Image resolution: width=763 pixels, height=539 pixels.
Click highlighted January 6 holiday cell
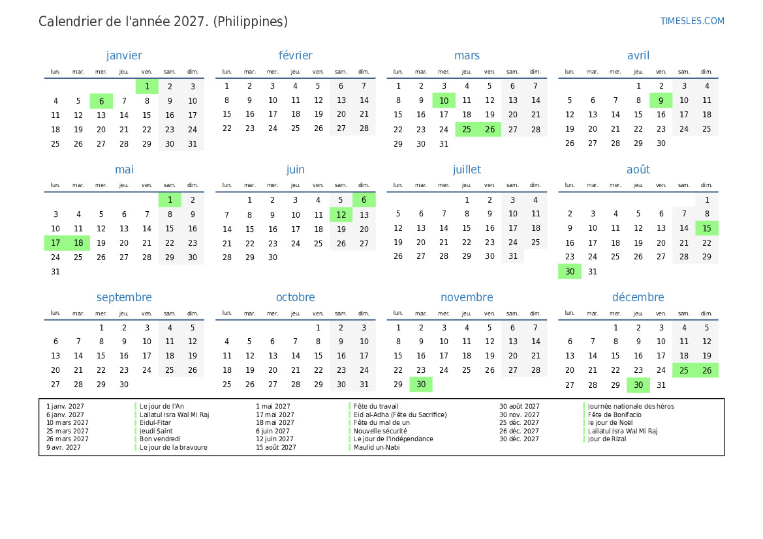[x=101, y=101]
